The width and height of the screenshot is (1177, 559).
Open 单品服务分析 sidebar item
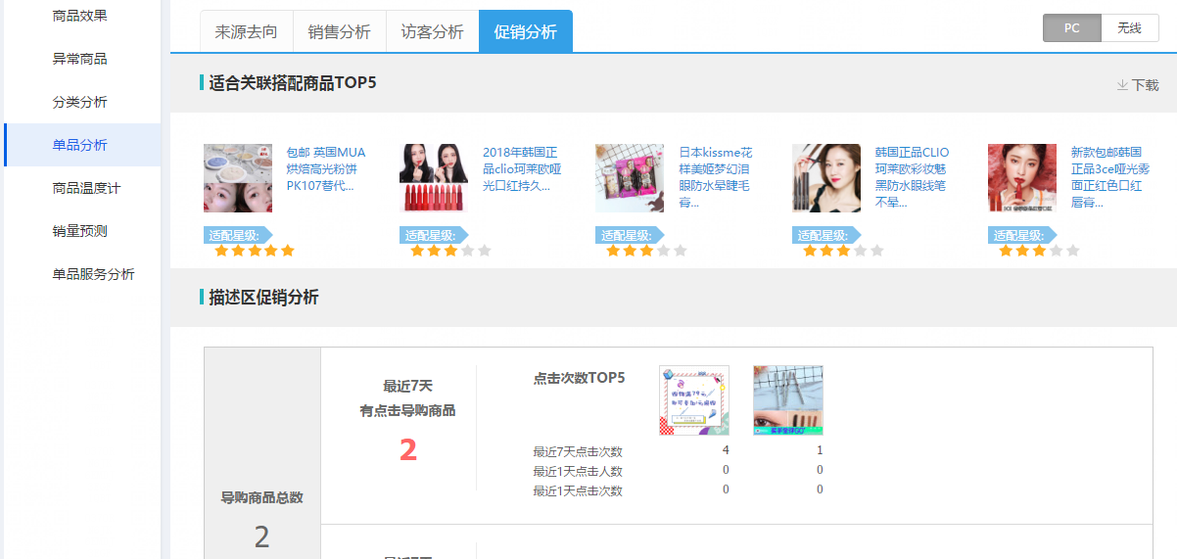[94, 274]
